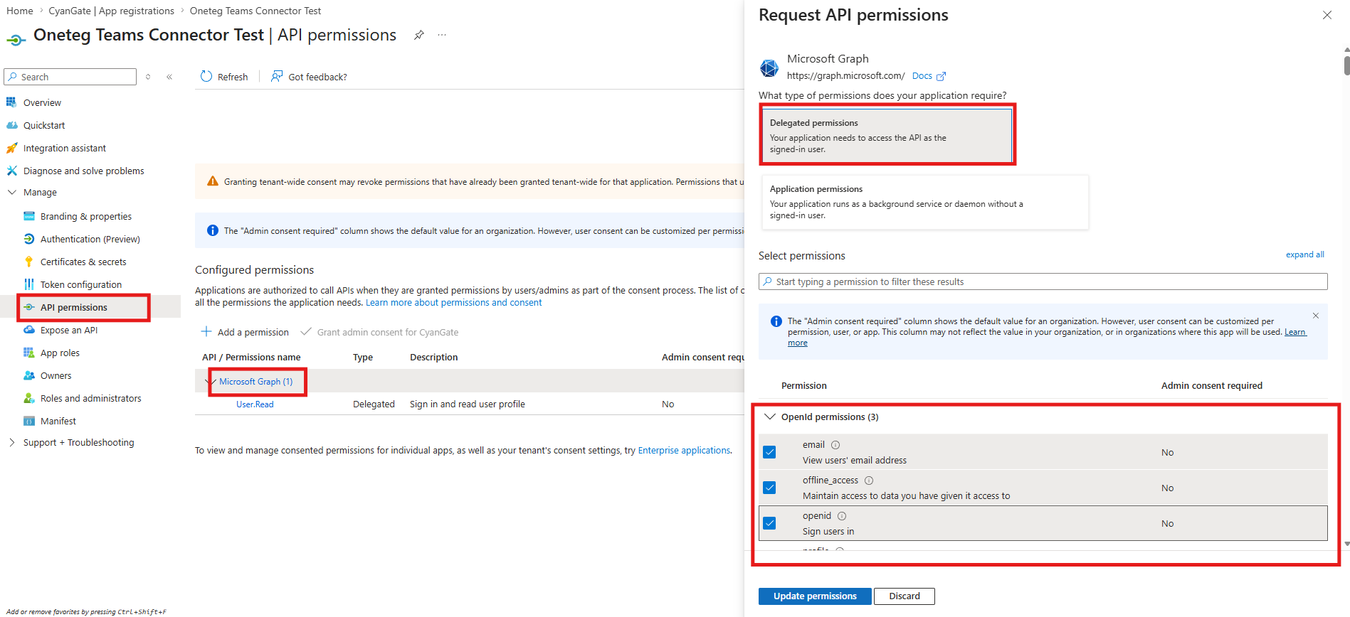This screenshot has width=1350, height=617.
Task: Open Certificates & secrets page
Action: tap(83, 262)
